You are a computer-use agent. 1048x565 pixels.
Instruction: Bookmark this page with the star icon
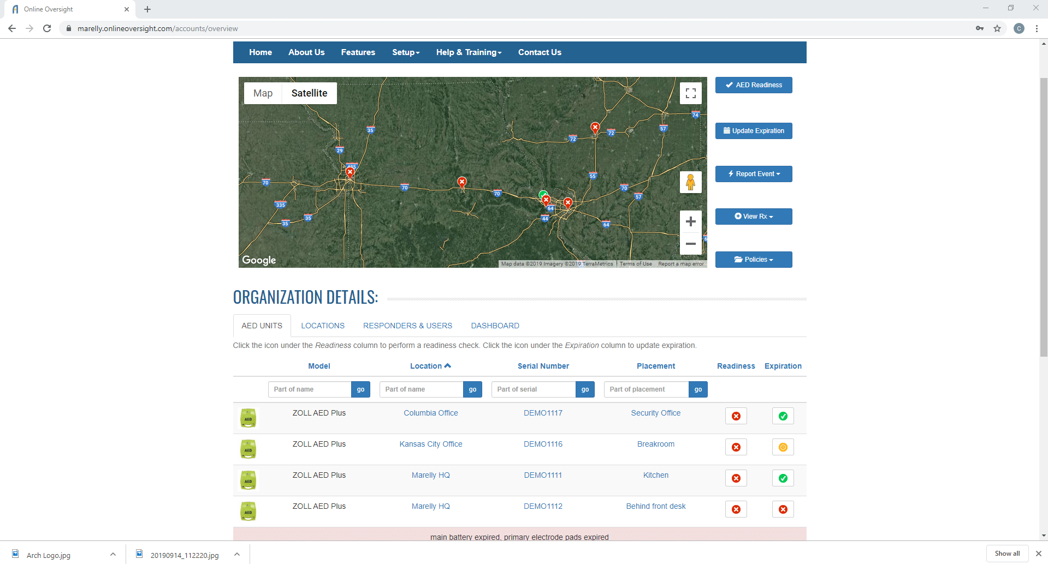coord(997,28)
